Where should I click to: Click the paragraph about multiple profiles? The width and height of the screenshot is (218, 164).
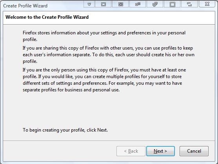(104, 80)
